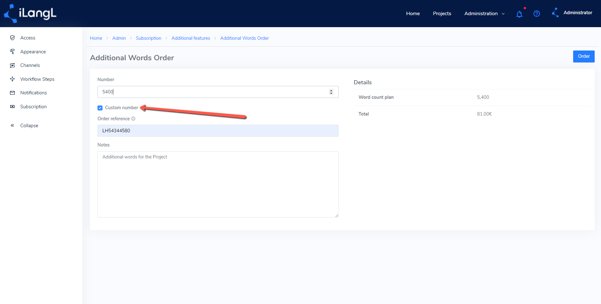Click the blue Order button

click(x=584, y=57)
